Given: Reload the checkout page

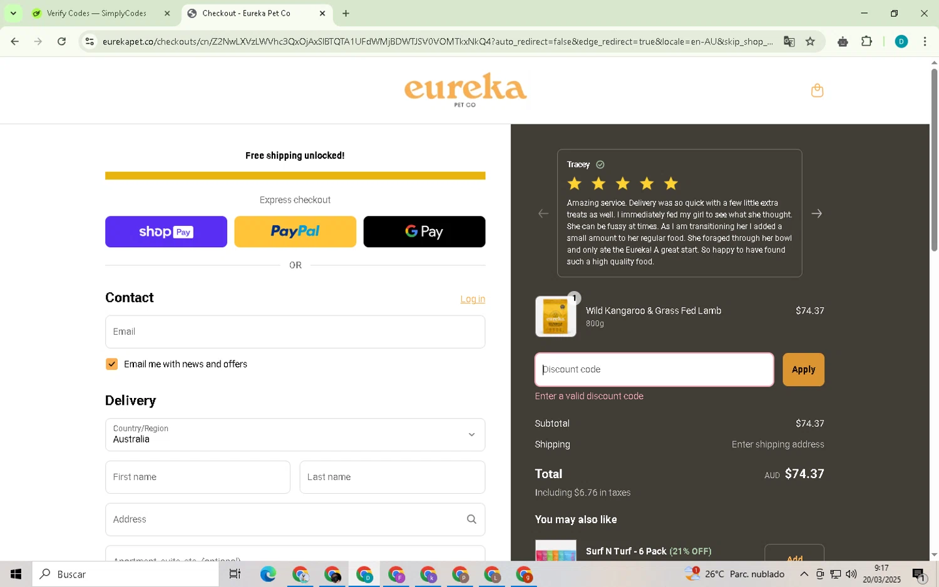Looking at the screenshot, I should pos(61,41).
